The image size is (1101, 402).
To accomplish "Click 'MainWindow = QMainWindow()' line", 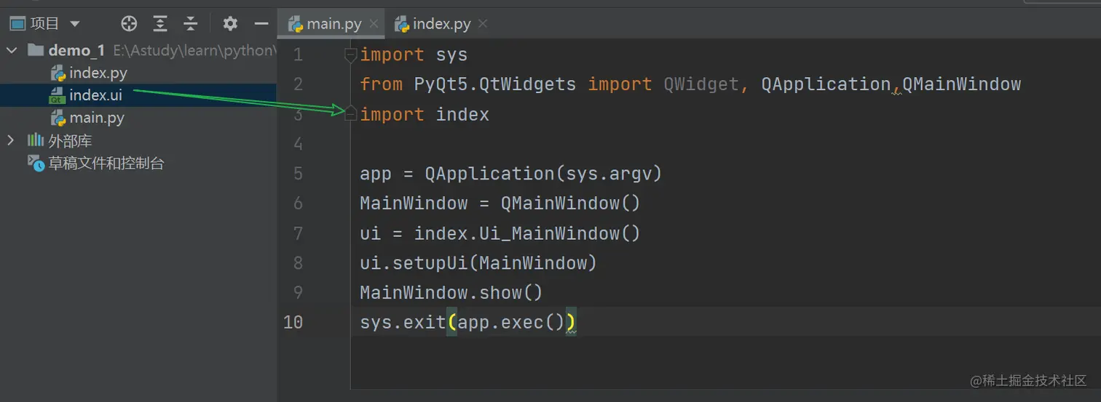I will coord(500,203).
